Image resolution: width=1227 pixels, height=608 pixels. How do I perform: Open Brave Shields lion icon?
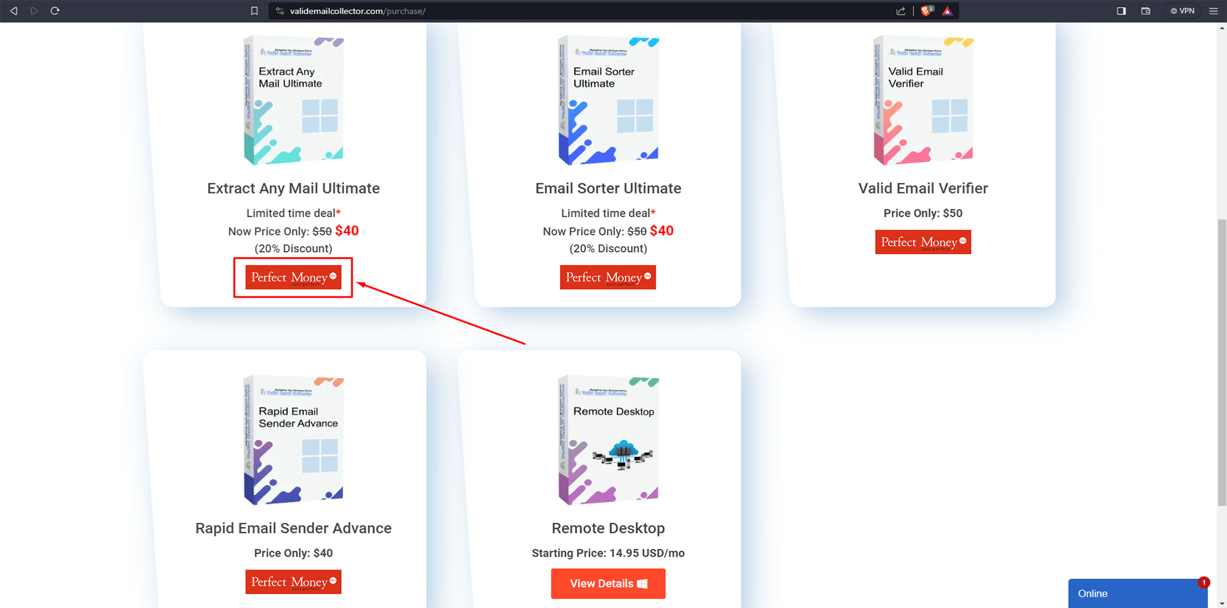point(926,11)
